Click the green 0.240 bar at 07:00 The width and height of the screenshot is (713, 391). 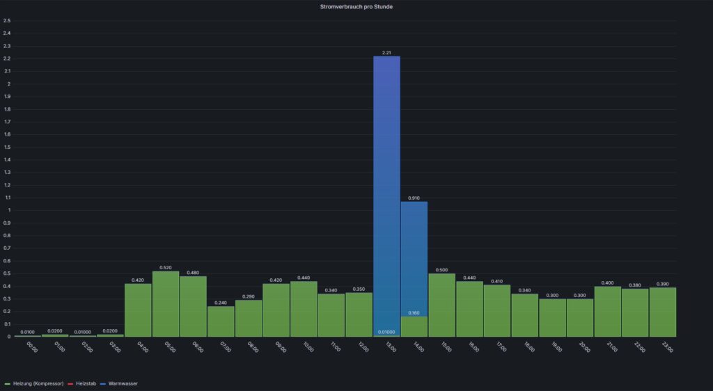tap(221, 321)
